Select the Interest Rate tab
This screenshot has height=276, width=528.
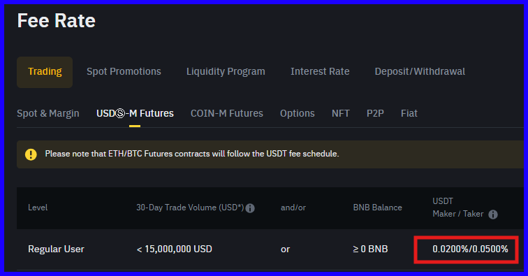point(320,71)
